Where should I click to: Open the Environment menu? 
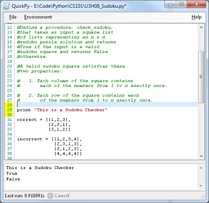[x=38, y=17]
